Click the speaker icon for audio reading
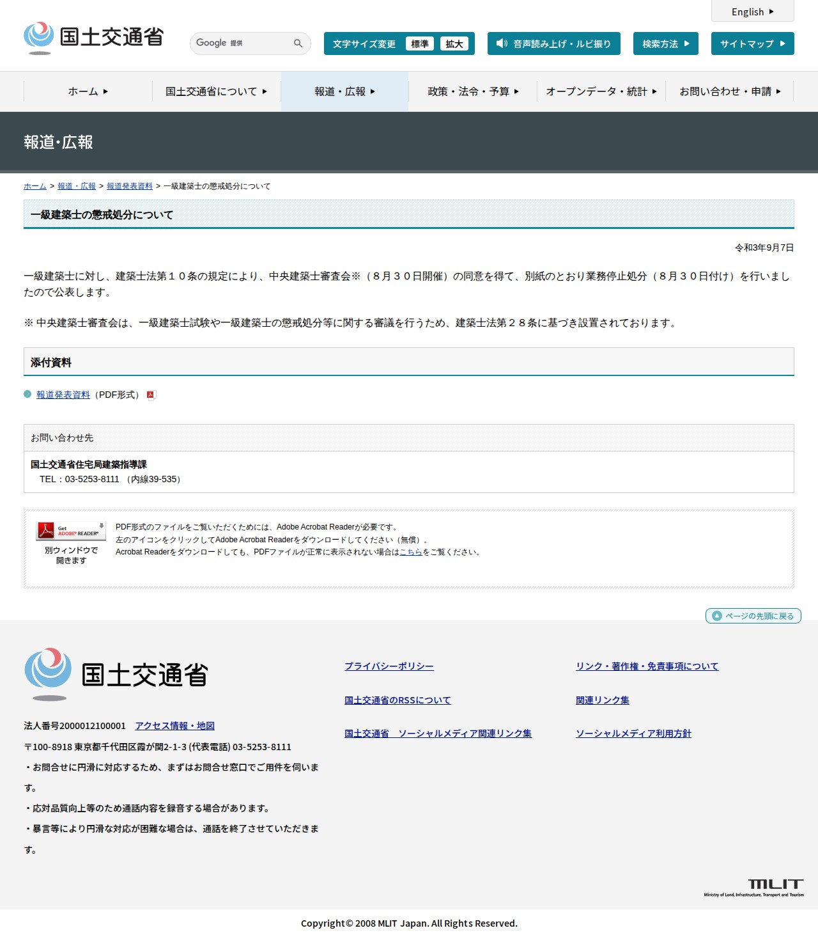 click(502, 43)
